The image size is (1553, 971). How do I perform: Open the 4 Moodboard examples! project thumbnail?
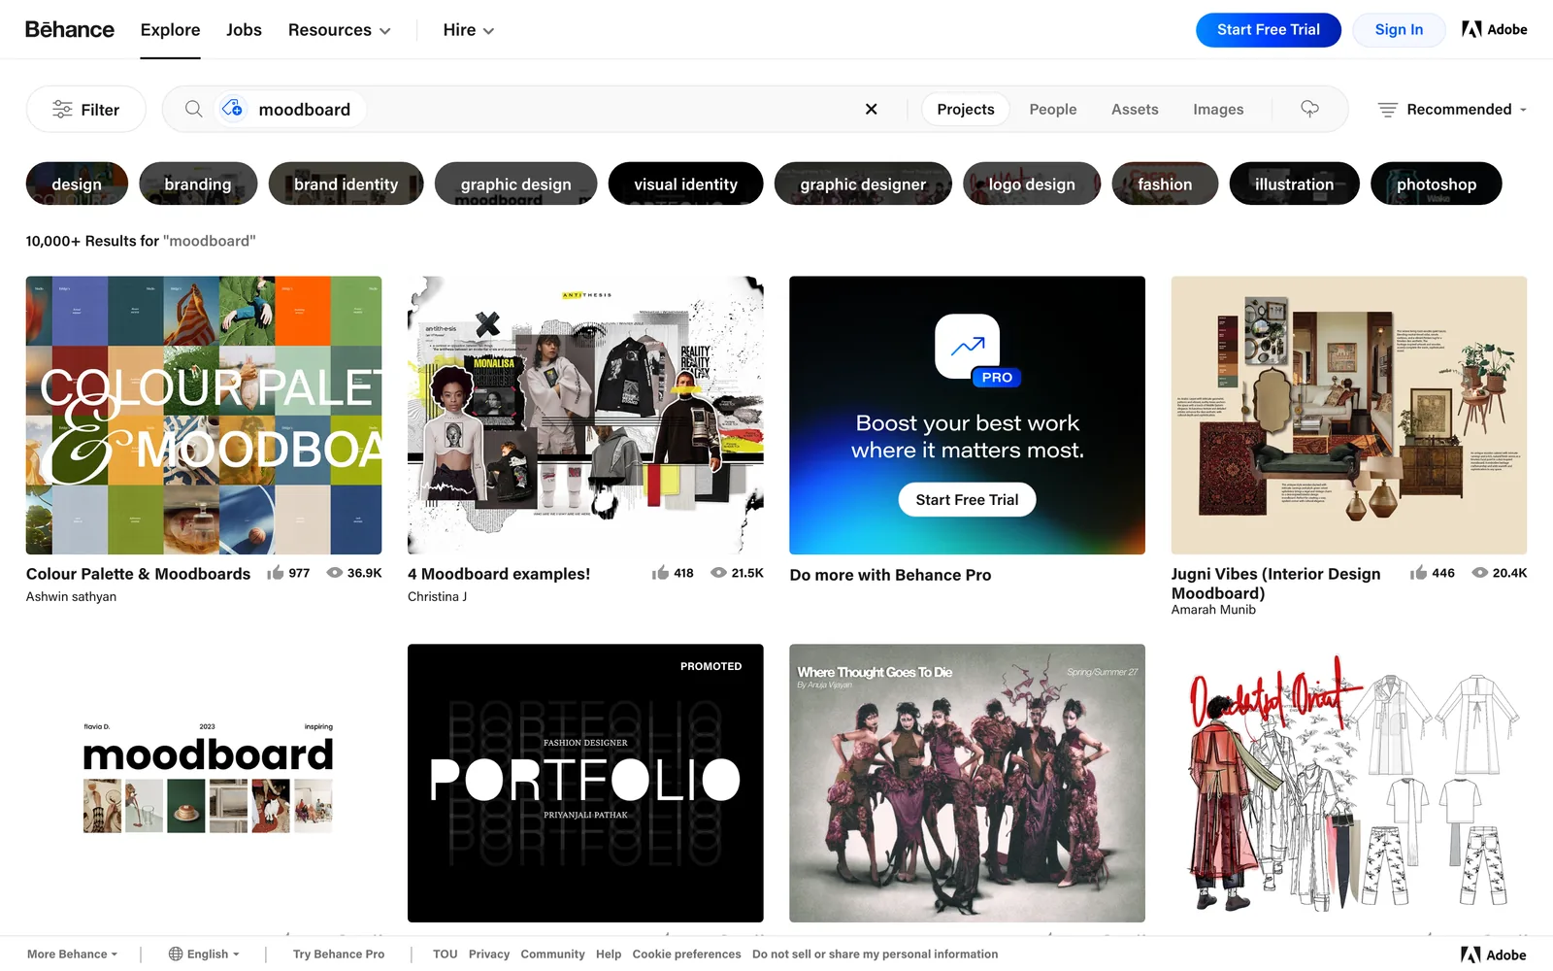pos(585,416)
